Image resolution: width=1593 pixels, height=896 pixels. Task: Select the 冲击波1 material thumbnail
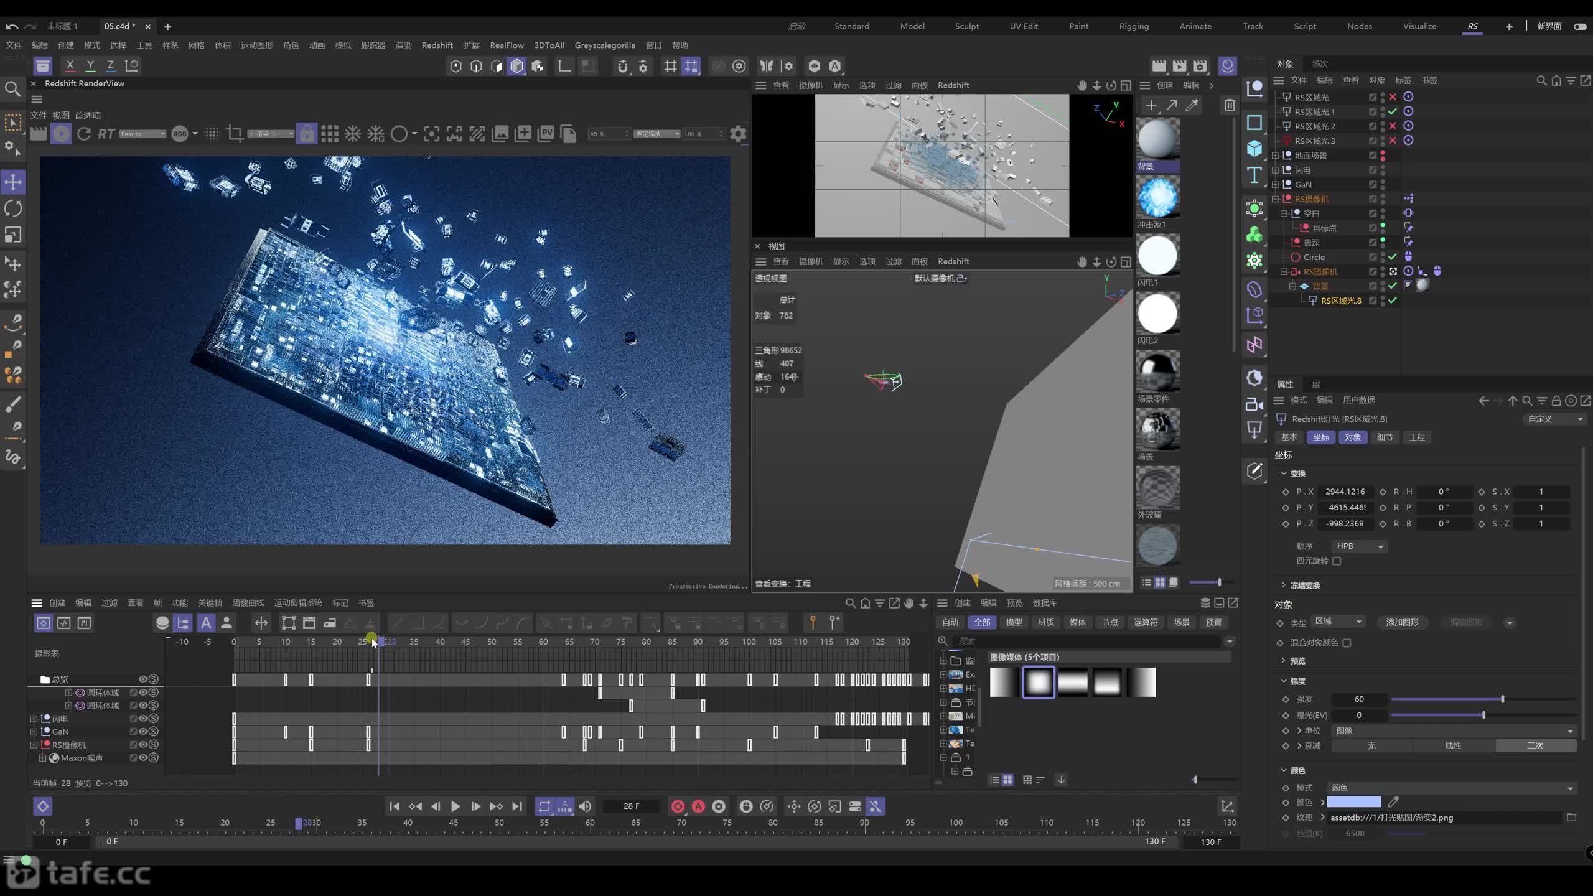(1157, 198)
